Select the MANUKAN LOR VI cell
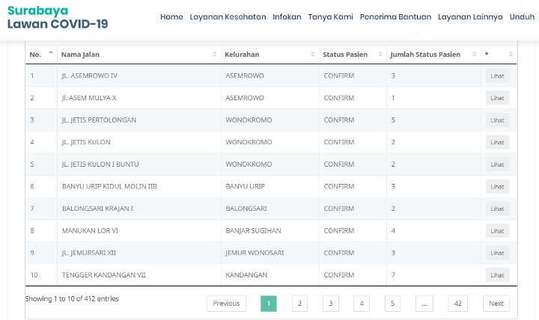The width and height of the screenshot is (539, 320). click(139, 231)
